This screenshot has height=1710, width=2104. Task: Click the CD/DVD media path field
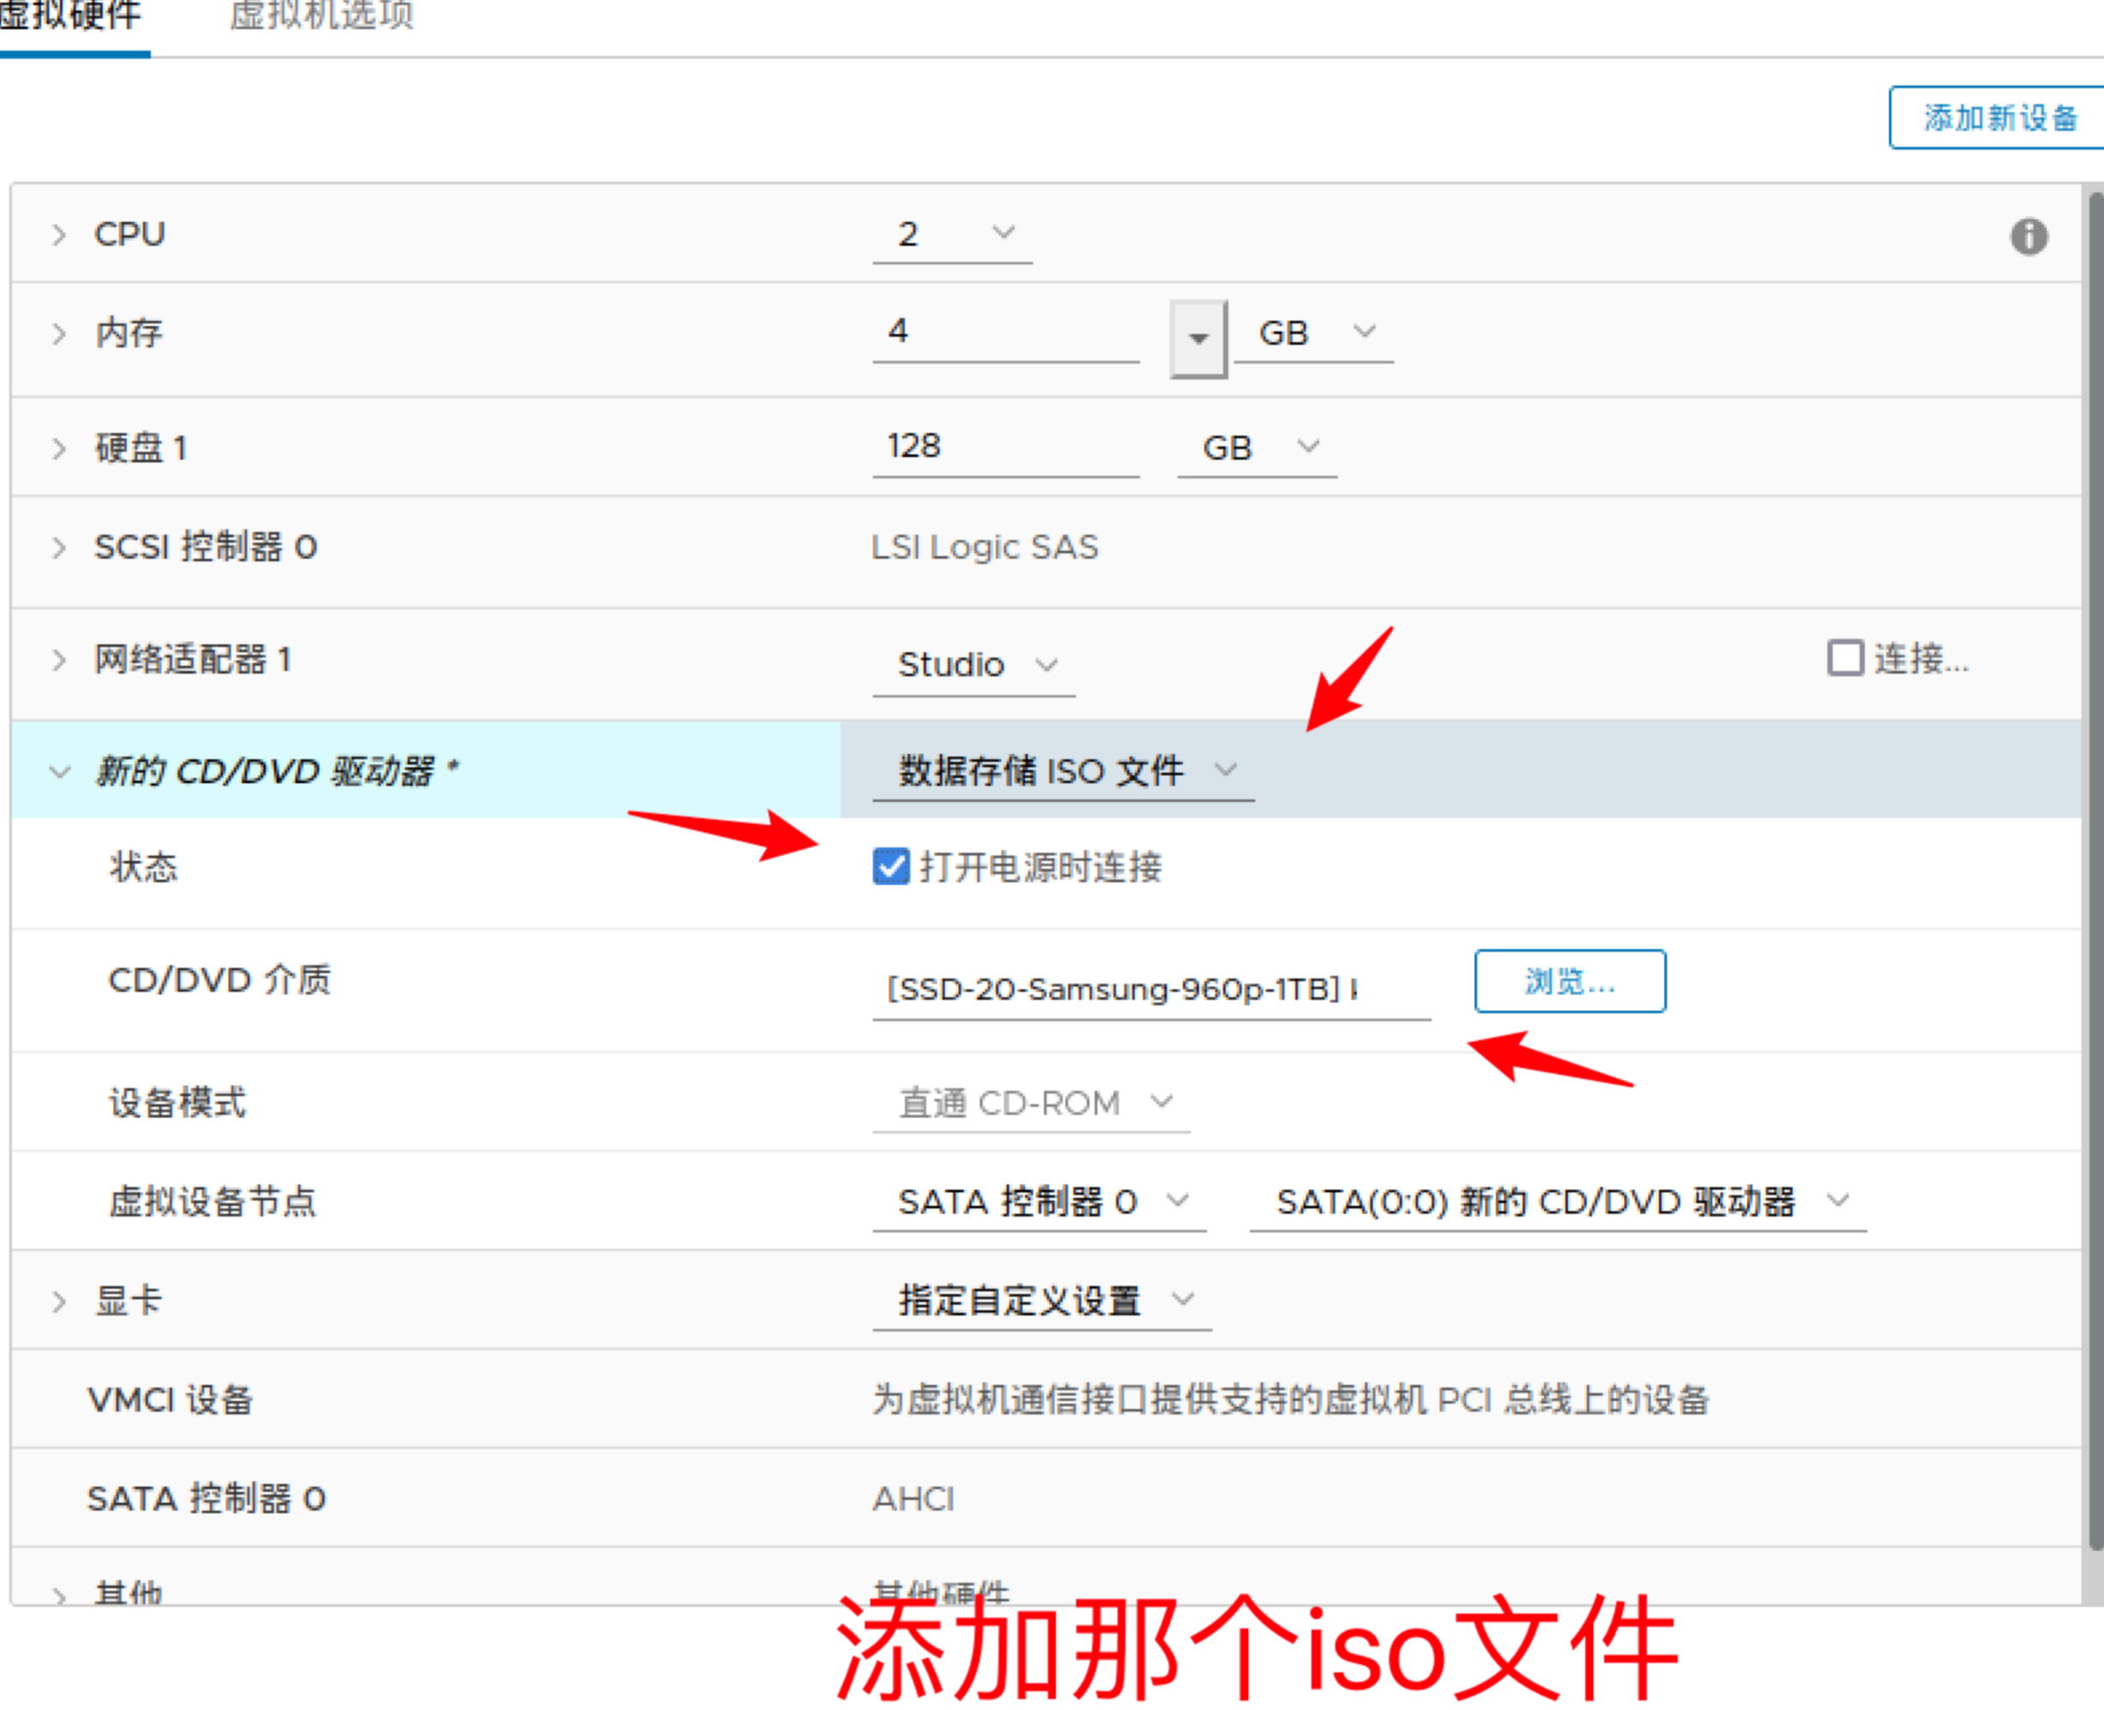[1151, 989]
